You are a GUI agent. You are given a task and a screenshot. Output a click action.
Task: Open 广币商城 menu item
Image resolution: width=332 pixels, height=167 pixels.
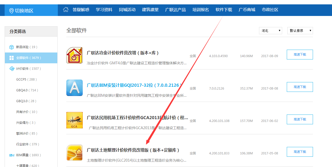click(x=247, y=10)
